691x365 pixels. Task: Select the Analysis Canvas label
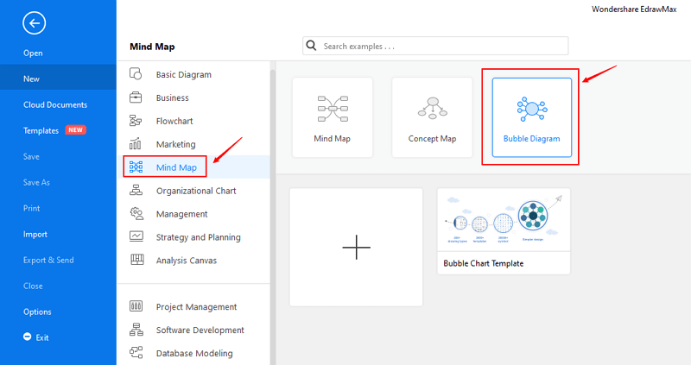187,261
